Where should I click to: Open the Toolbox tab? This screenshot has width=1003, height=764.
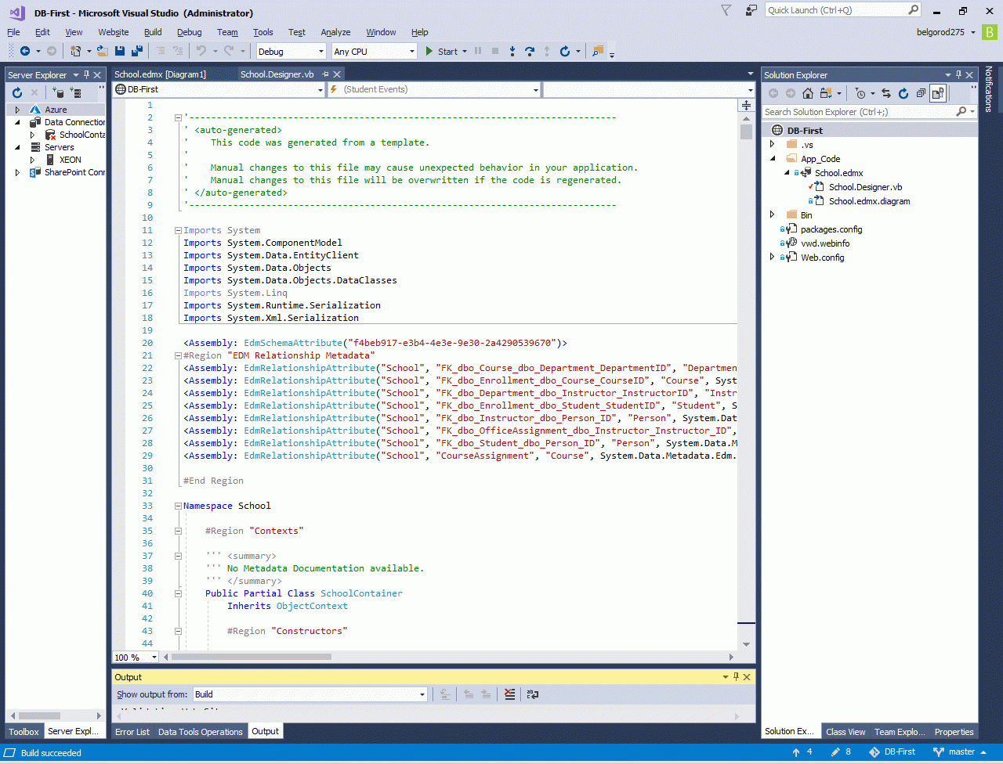tap(24, 732)
